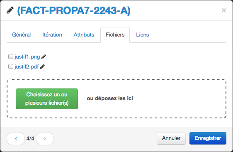Switch to the Général tab
The height and width of the screenshot is (152, 233).
pos(22,35)
